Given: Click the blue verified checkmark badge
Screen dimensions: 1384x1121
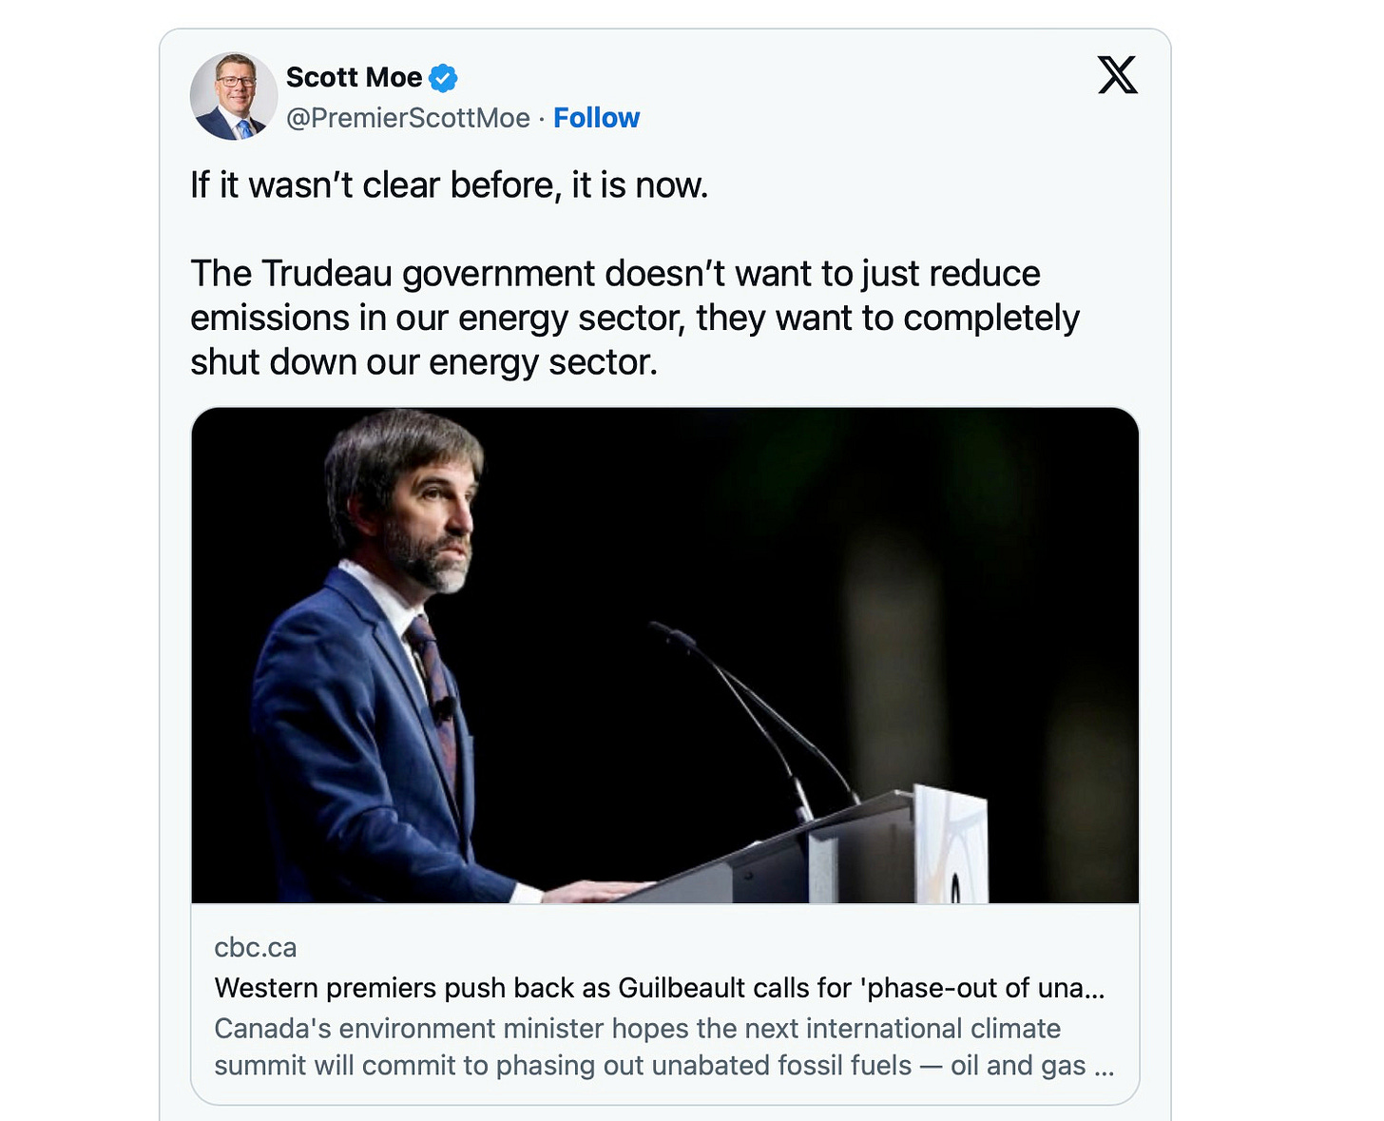Looking at the screenshot, I should tap(443, 78).
